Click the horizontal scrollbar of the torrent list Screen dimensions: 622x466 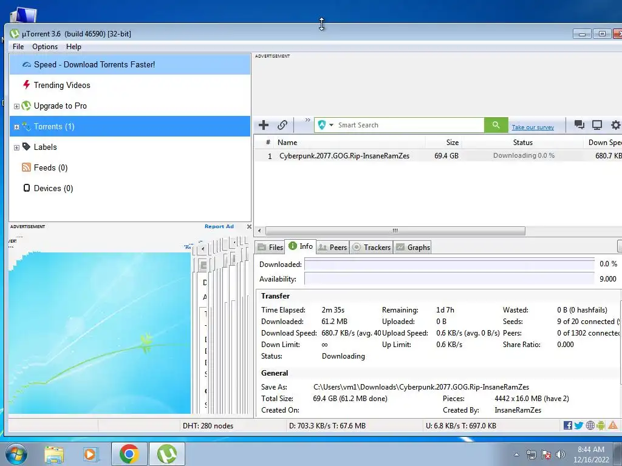395,231
